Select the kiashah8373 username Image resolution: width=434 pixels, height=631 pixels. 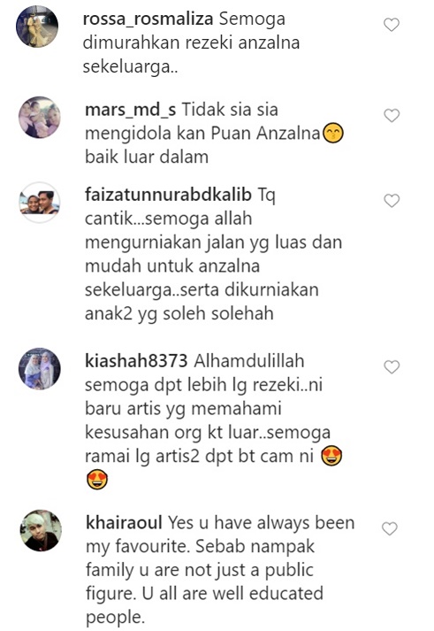pos(136,361)
